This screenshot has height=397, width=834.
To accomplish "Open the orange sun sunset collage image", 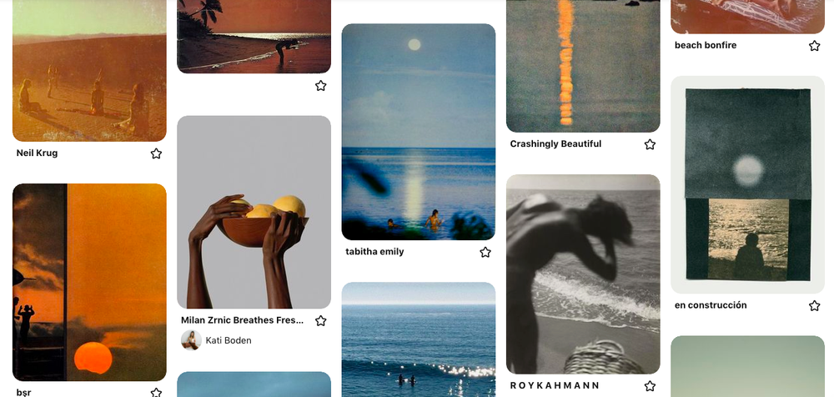I will (x=89, y=282).
